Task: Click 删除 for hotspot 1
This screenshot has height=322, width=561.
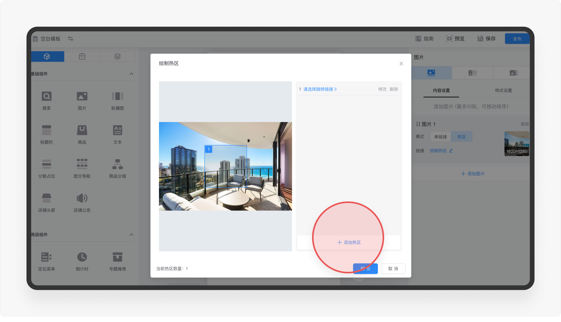Action: pos(394,89)
